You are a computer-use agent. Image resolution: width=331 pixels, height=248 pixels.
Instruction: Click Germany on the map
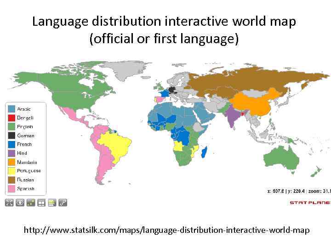172,90
